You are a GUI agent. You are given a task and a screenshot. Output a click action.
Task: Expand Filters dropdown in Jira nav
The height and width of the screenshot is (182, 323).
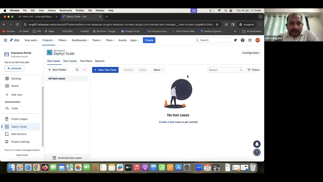pyautogui.click(x=63, y=40)
